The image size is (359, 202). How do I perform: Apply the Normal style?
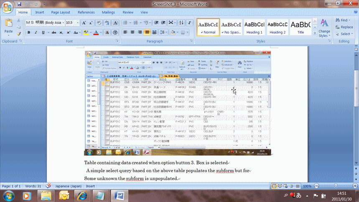click(x=208, y=27)
